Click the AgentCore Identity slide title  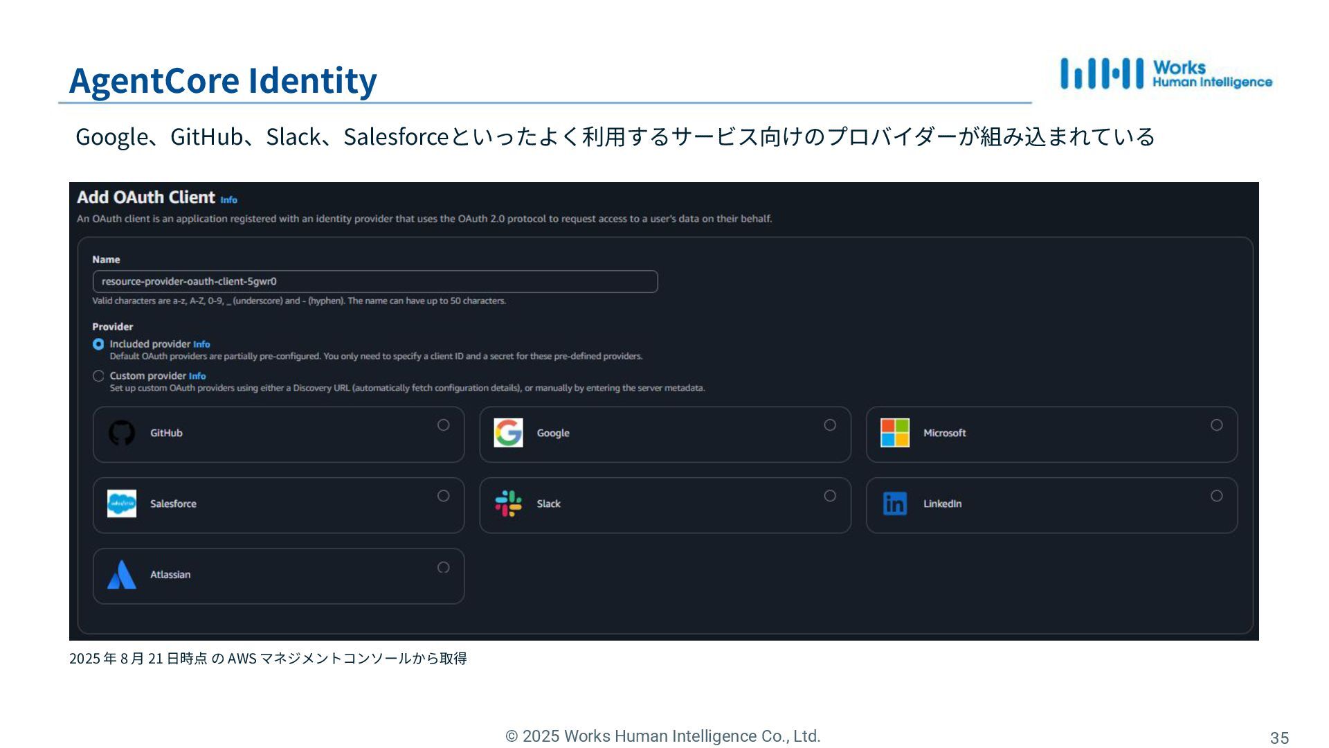(x=223, y=80)
